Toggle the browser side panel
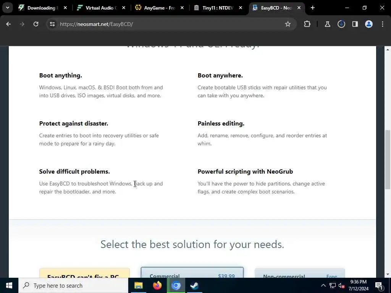This screenshot has height=293, width=391. coord(355,24)
